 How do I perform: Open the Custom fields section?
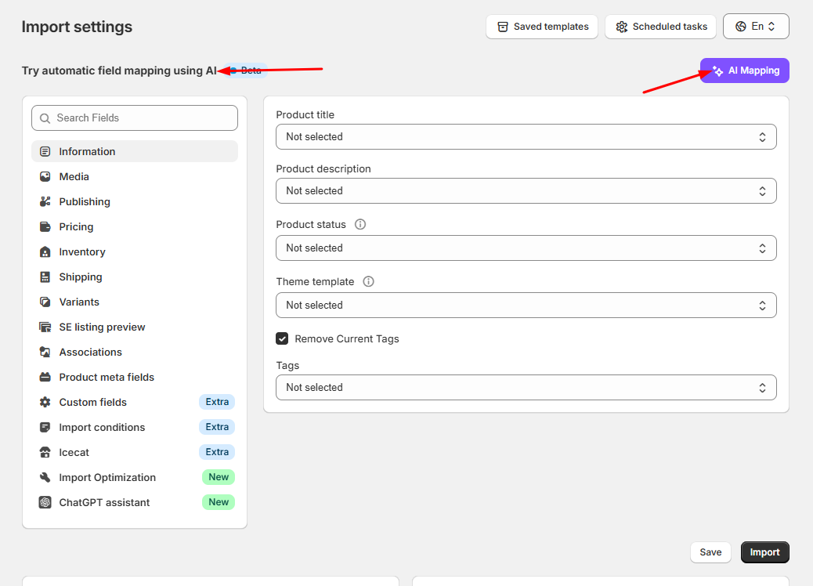135,403
